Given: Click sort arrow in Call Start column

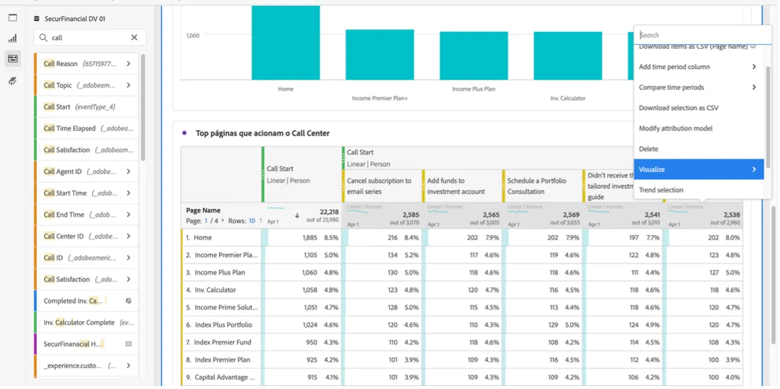Looking at the screenshot, I should pos(297,216).
